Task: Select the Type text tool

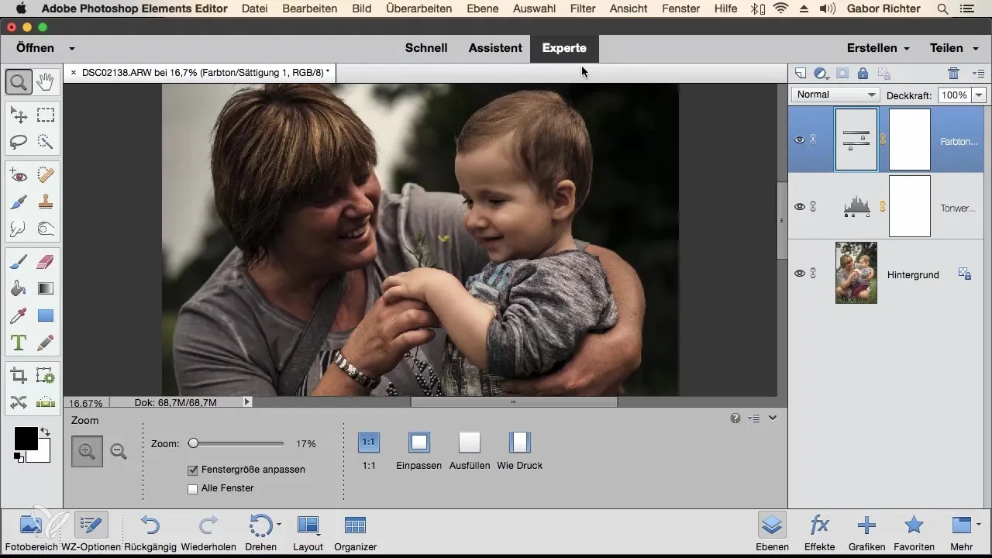Action: [19, 342]
